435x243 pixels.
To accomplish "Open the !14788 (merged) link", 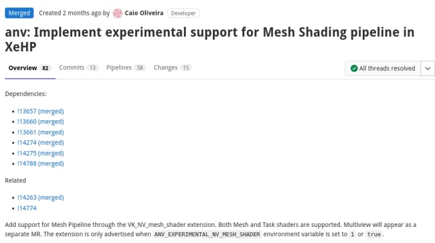I will pyautogui.click(x=41, y=164).
